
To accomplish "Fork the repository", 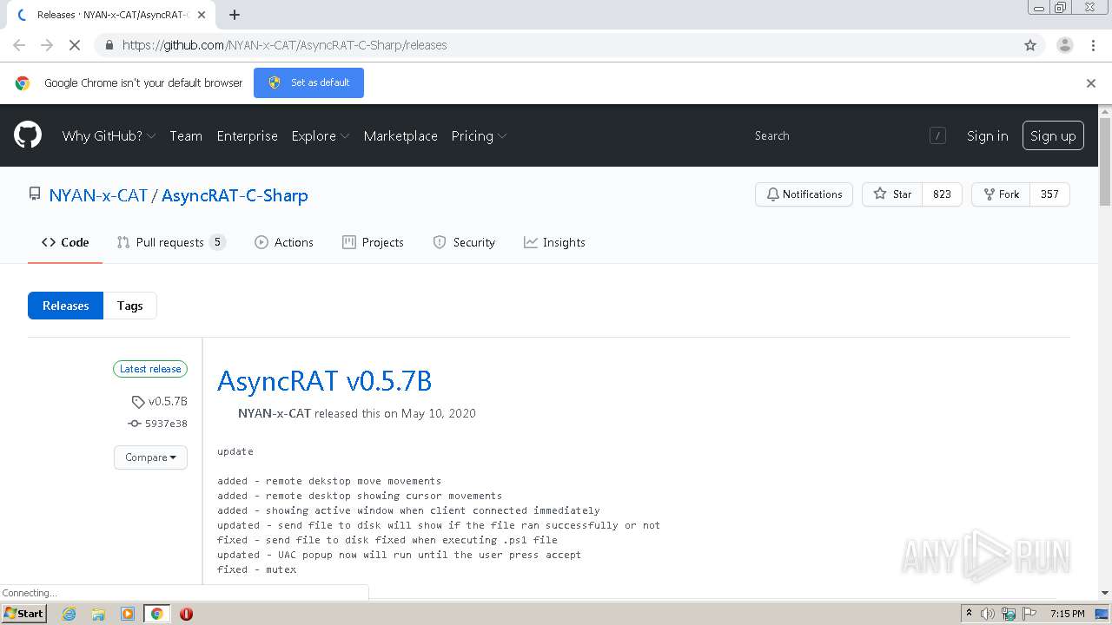I will [1001, 194].
